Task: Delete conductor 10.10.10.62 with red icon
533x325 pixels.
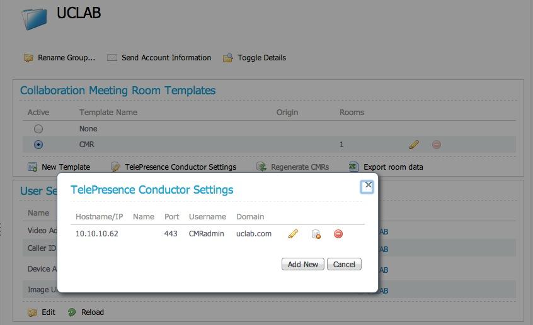Action: click(338, 234)
